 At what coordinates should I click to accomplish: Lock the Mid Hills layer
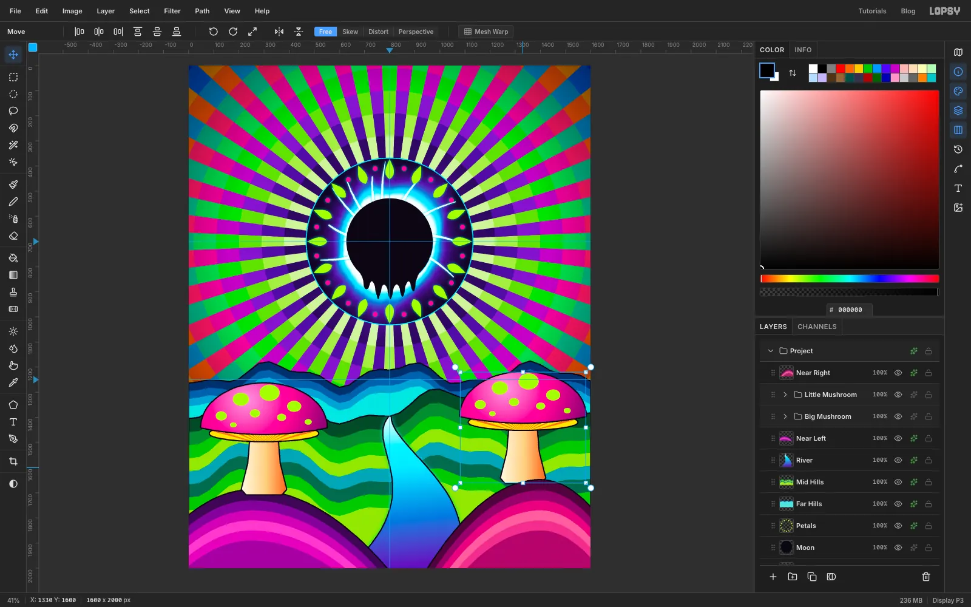(929, 482)
